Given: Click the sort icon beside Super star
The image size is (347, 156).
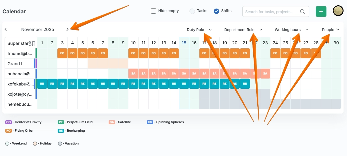Looking at the screenshot, I should [x=32, y=43].
